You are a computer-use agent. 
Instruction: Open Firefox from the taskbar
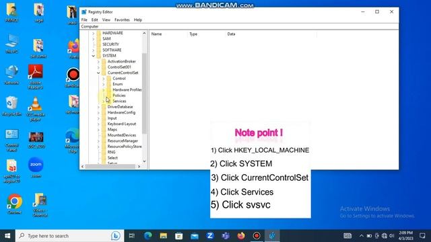click(241, 236)
